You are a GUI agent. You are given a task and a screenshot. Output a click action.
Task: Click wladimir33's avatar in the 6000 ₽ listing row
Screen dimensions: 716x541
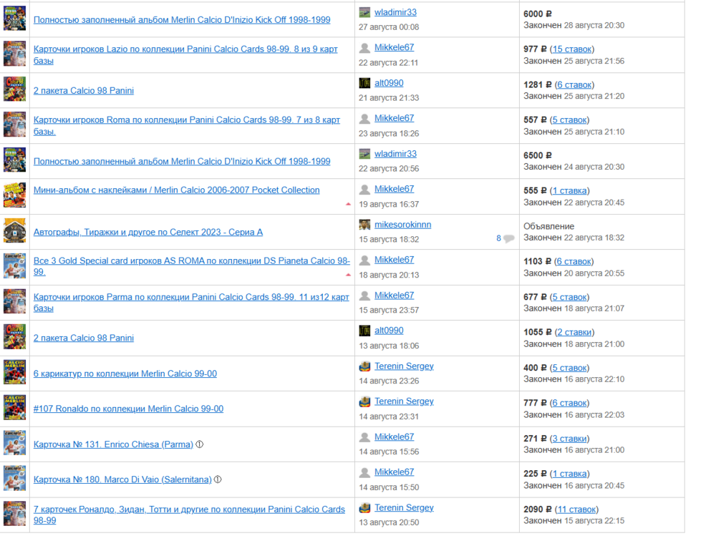point(365,13)
